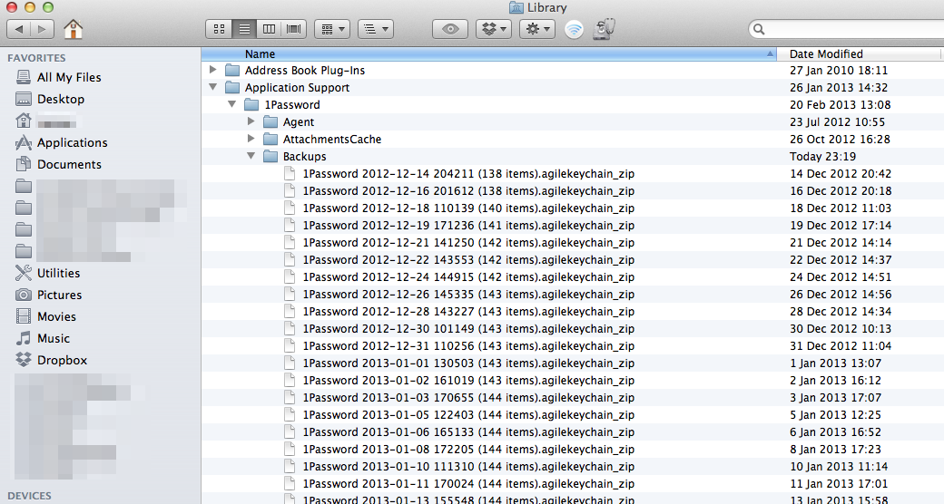This screenshot has height=504, width=944.
Task: Select backup file 1Password 2012-12-30 101149
Action: point(468,329)
